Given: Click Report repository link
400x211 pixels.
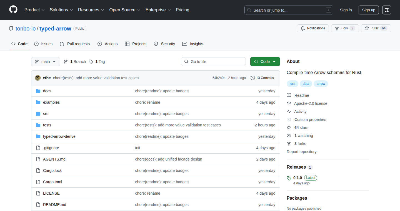Looking at the screenshot, I should click(x=301, y=152).
